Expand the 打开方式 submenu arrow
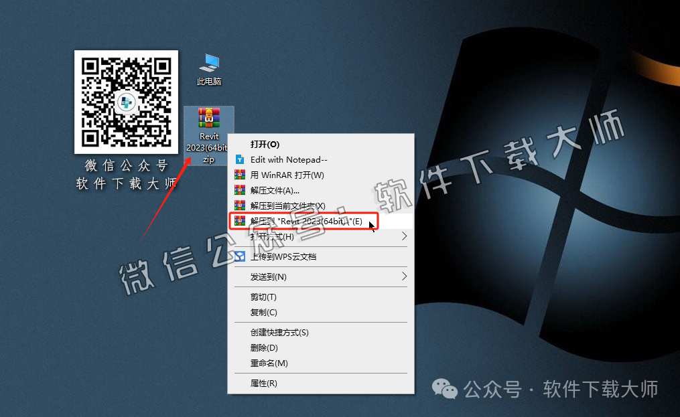Viewport: 680px width, 417px height. tap(403, 238)
